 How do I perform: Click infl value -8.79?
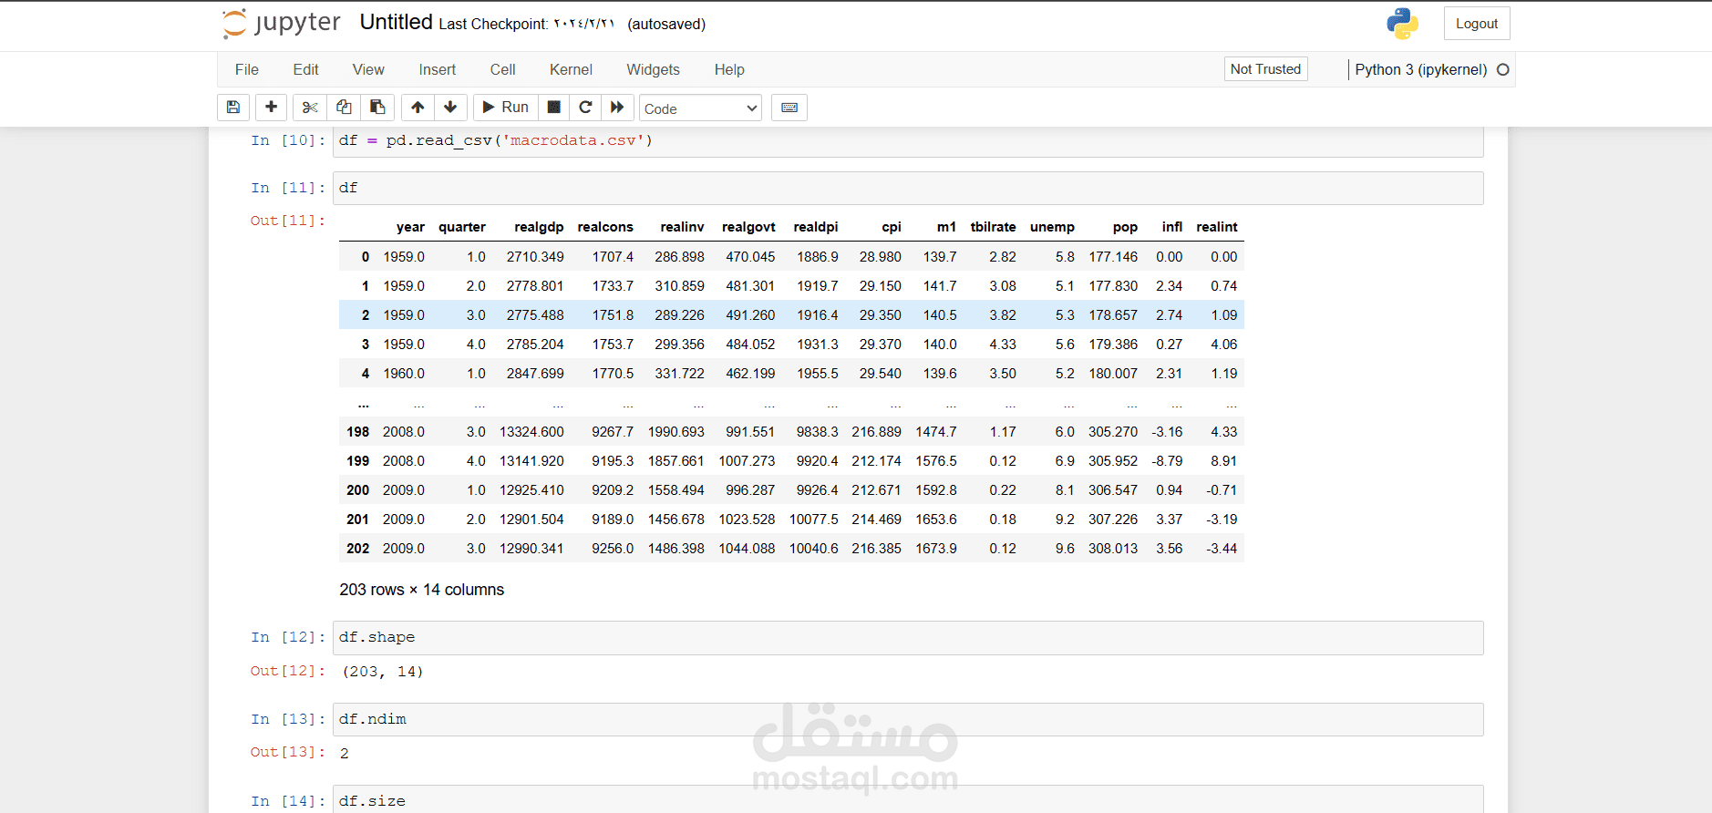tap(1167, 461)
